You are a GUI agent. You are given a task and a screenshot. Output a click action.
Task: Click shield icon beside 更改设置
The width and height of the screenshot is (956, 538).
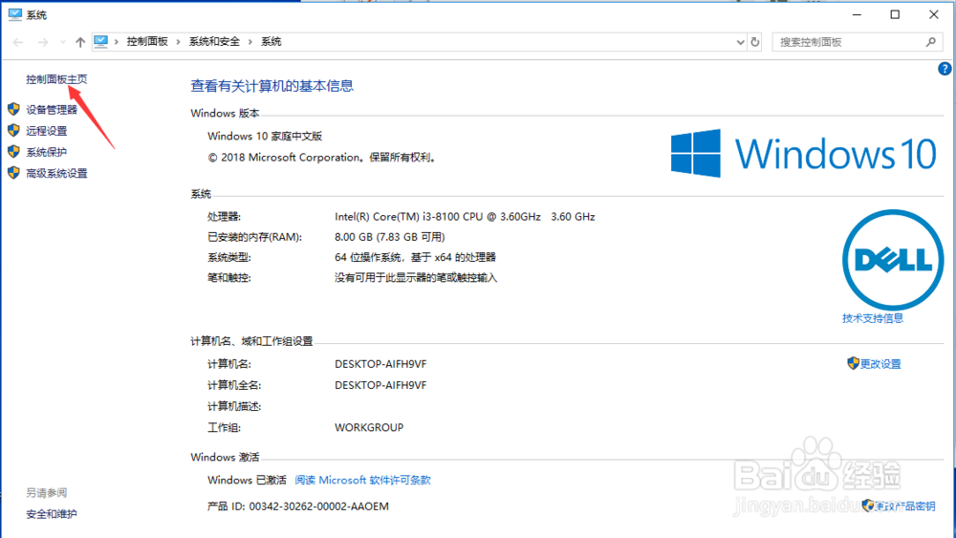tap(853, 363)
